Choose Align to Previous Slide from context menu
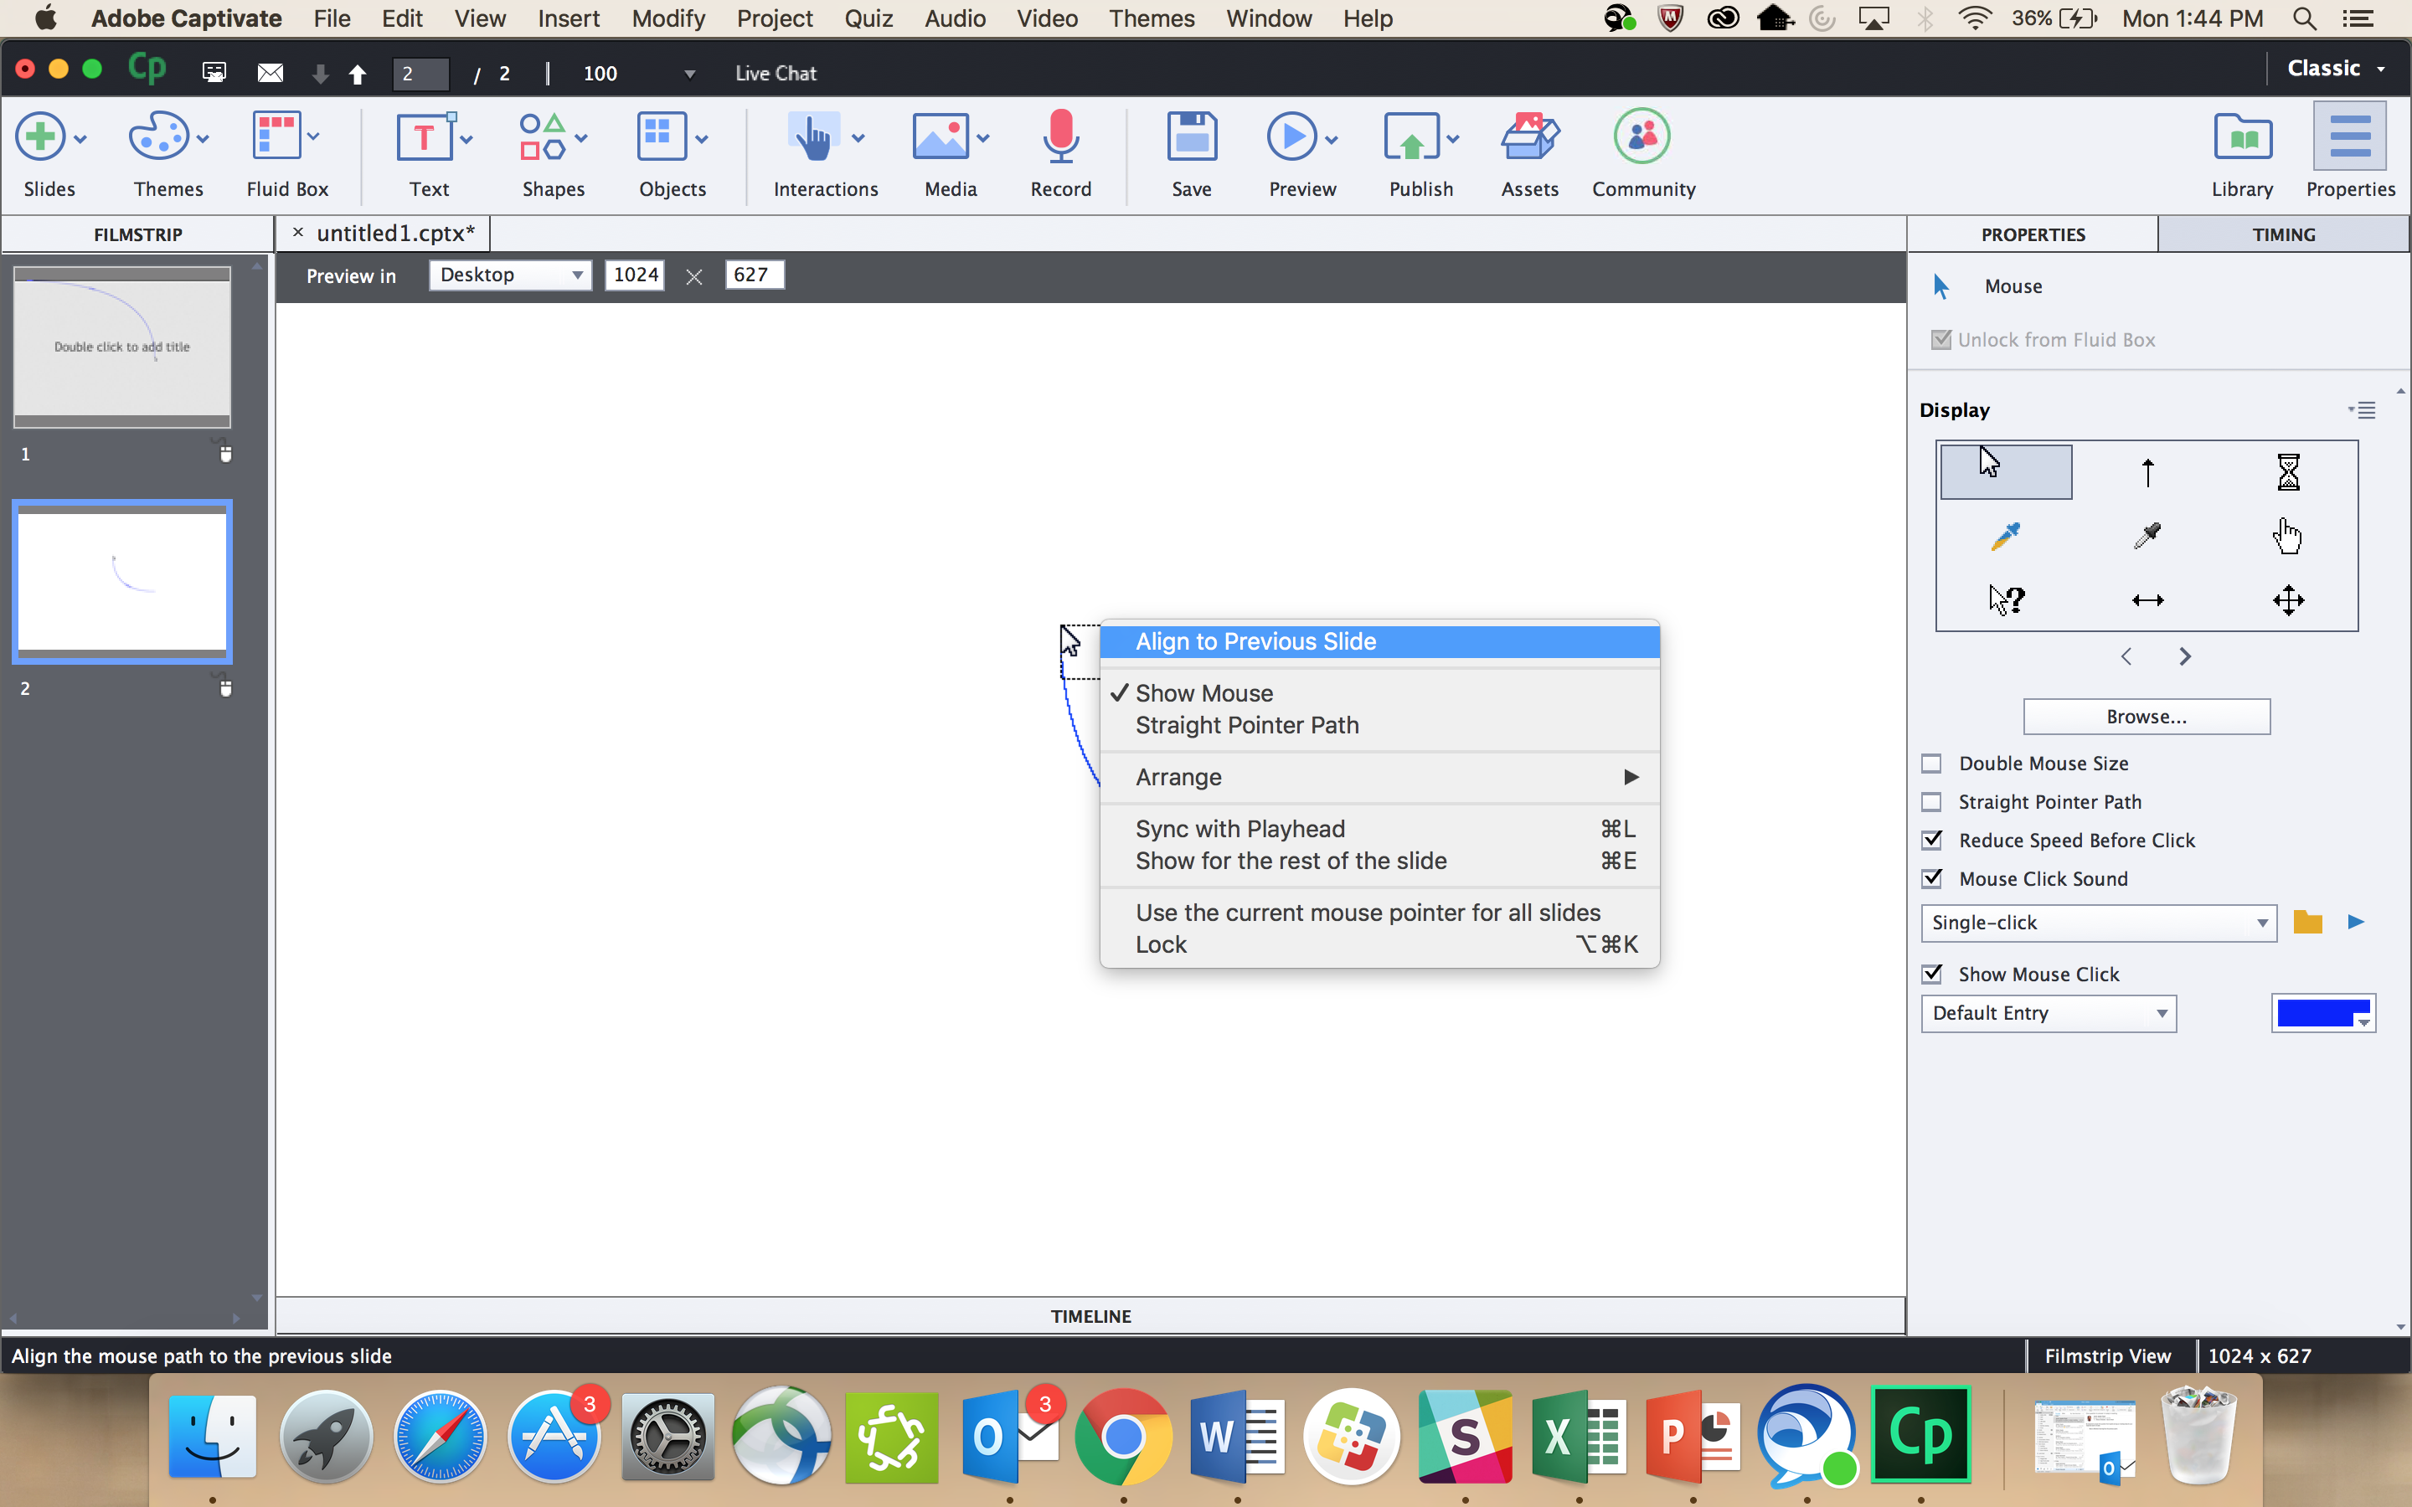 coord(1256,640)
